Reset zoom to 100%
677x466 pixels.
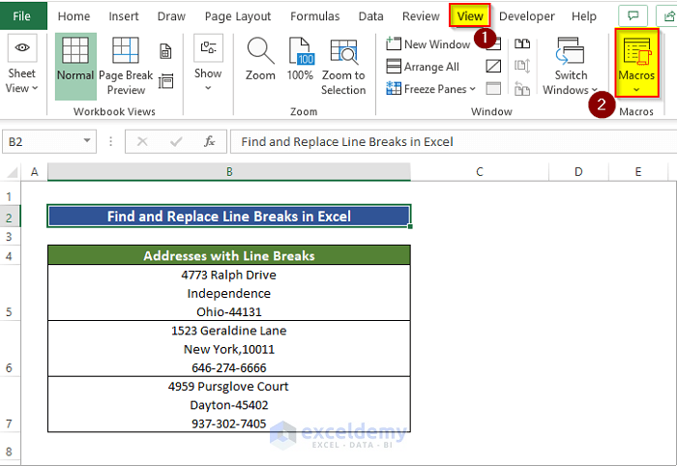(x=300, y=60)
